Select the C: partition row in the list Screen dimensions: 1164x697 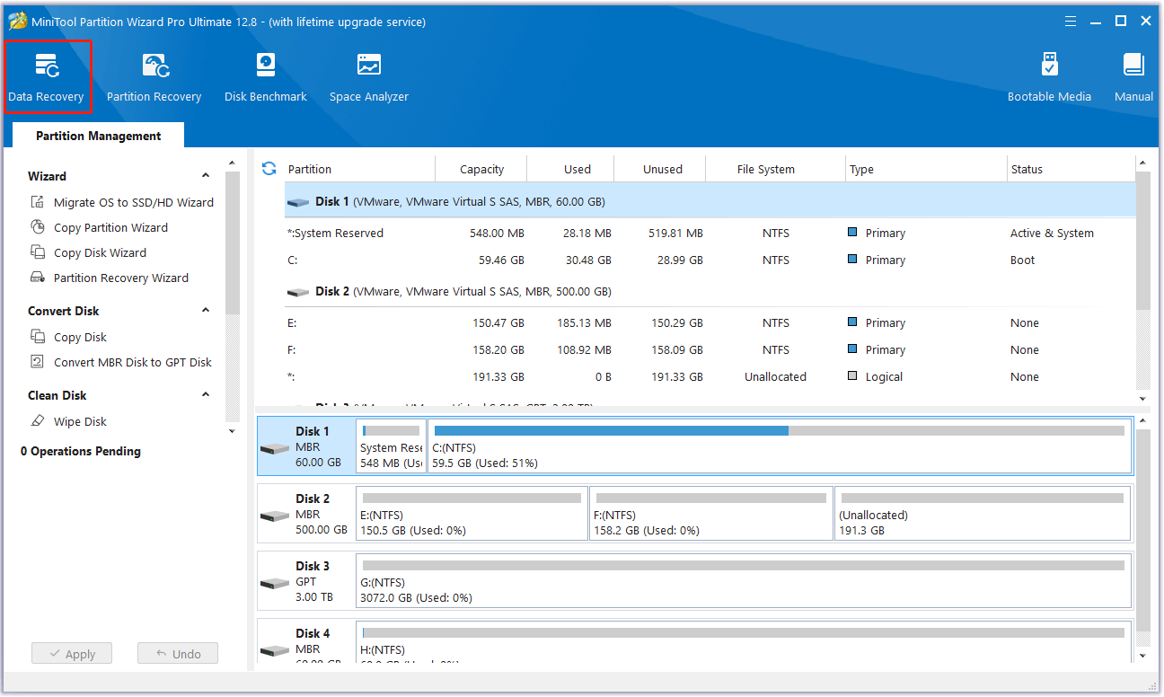[x=710, y=260]
